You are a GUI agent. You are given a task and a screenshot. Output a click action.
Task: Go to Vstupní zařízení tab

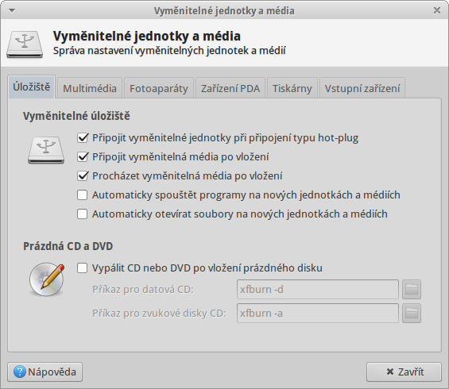point(362,88)
